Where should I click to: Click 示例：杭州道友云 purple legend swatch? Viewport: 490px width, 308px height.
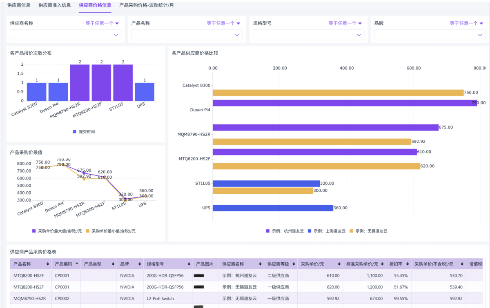268,231
